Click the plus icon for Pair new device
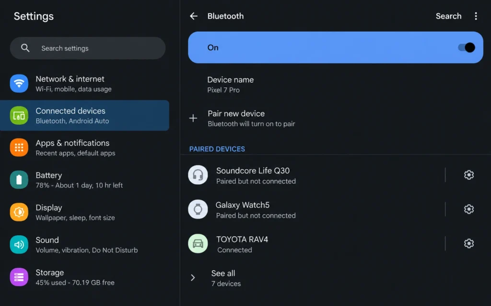 click(x=193, y=118)
